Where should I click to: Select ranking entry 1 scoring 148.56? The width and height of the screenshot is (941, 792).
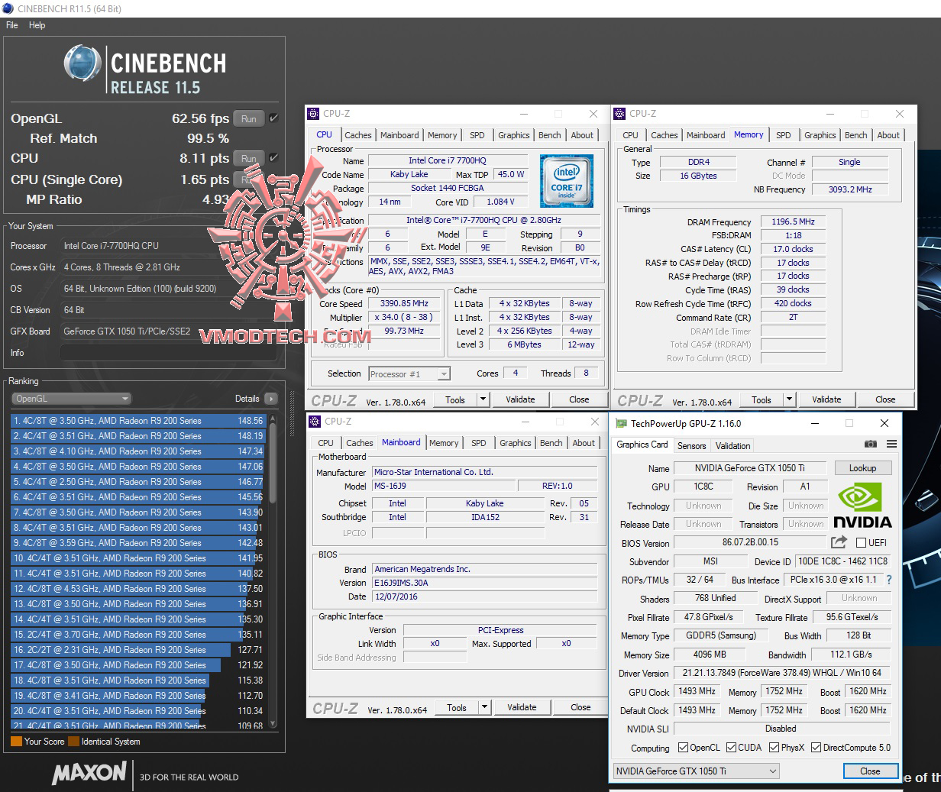(137, 421)
